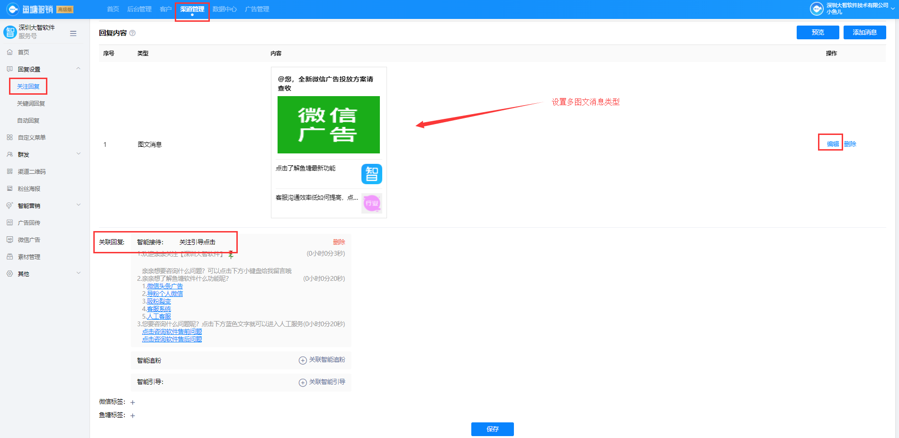Click the 群发 people icon

[x=9, y=154]
